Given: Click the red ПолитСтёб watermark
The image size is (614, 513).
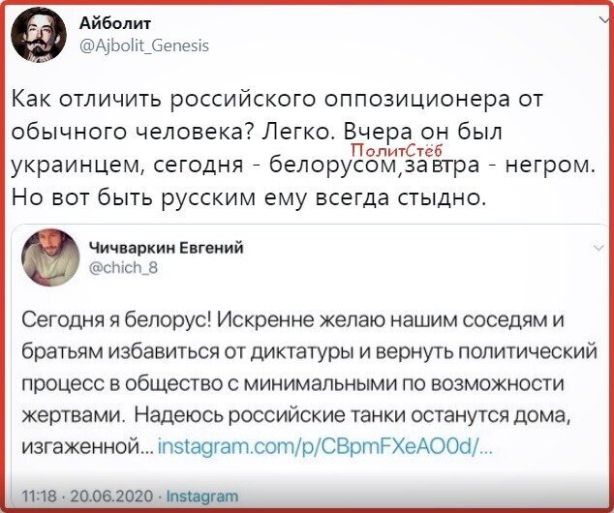Looking at the screenshot, I should click(395, 150).
